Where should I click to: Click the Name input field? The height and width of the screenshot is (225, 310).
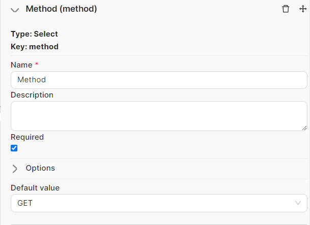tap(158, 80)
